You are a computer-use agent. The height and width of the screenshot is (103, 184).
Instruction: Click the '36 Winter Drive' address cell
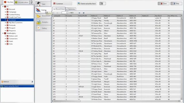(x=97, y=99)
